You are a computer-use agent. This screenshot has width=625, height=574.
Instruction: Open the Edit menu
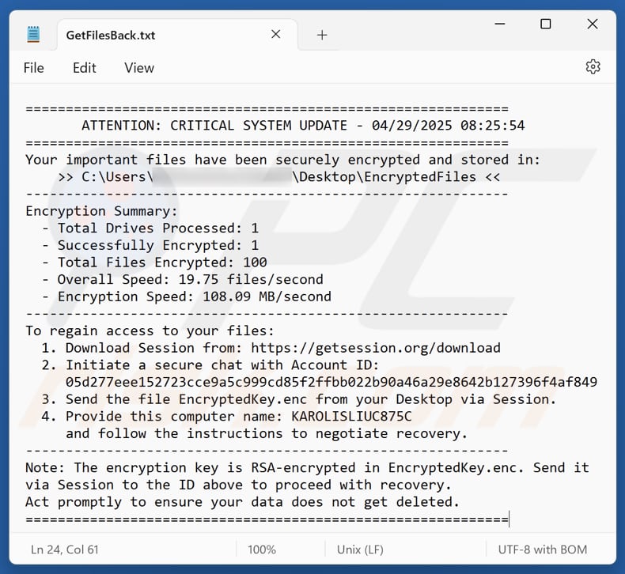[84, 68]
